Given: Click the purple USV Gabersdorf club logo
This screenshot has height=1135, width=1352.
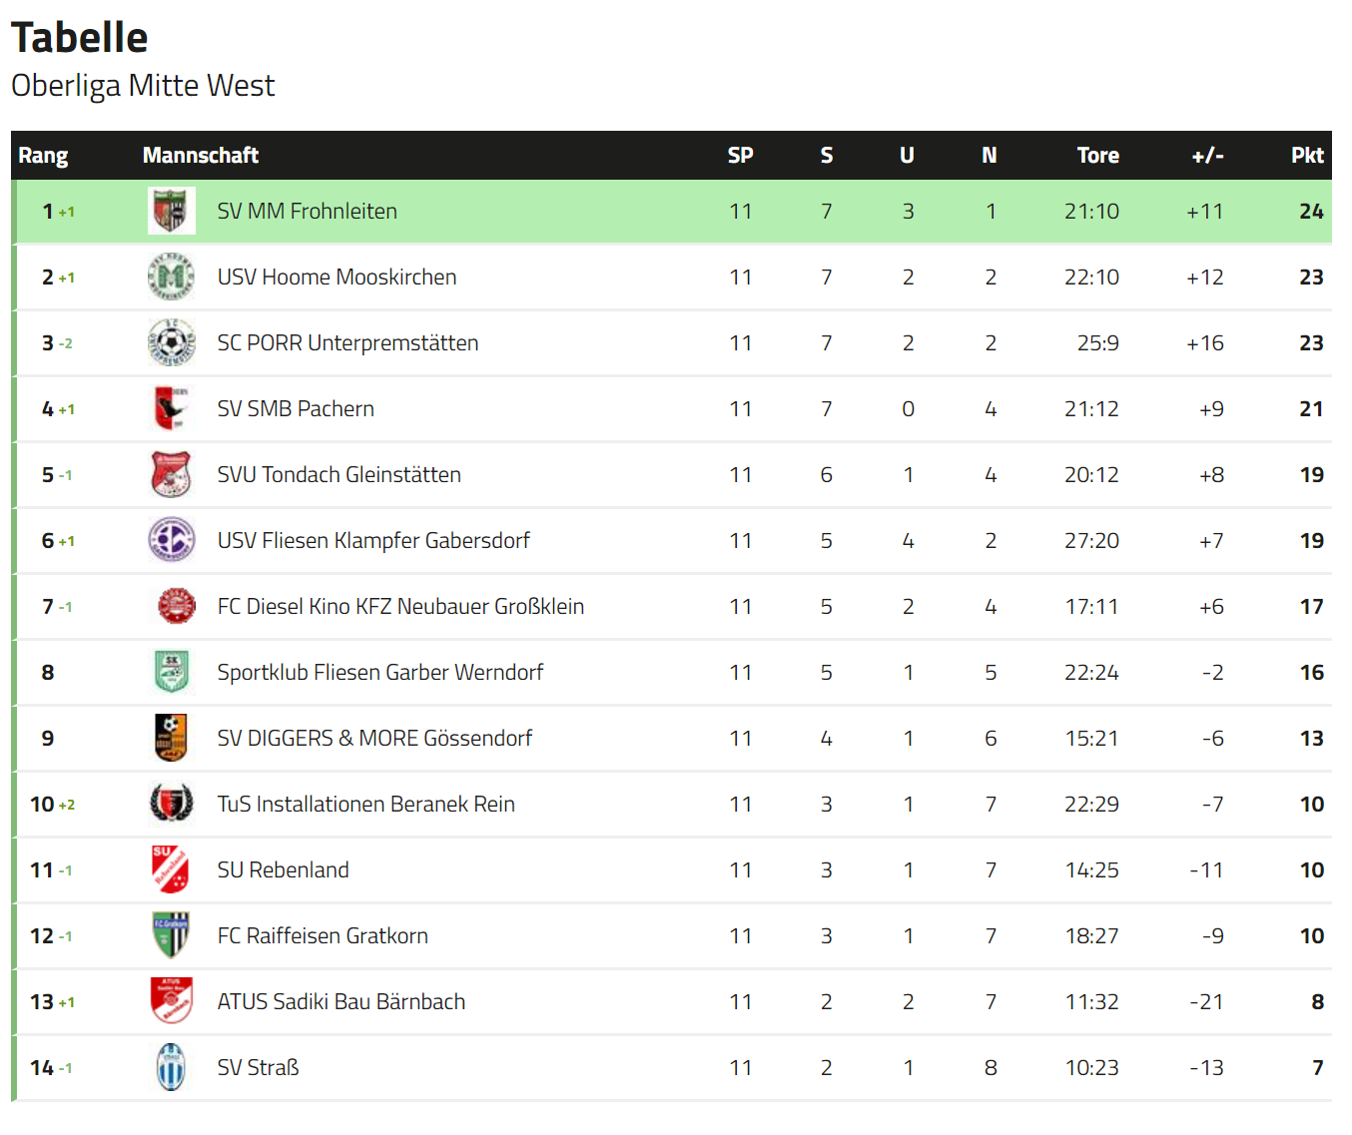Looking at the screenshot, I should point(171,540).
